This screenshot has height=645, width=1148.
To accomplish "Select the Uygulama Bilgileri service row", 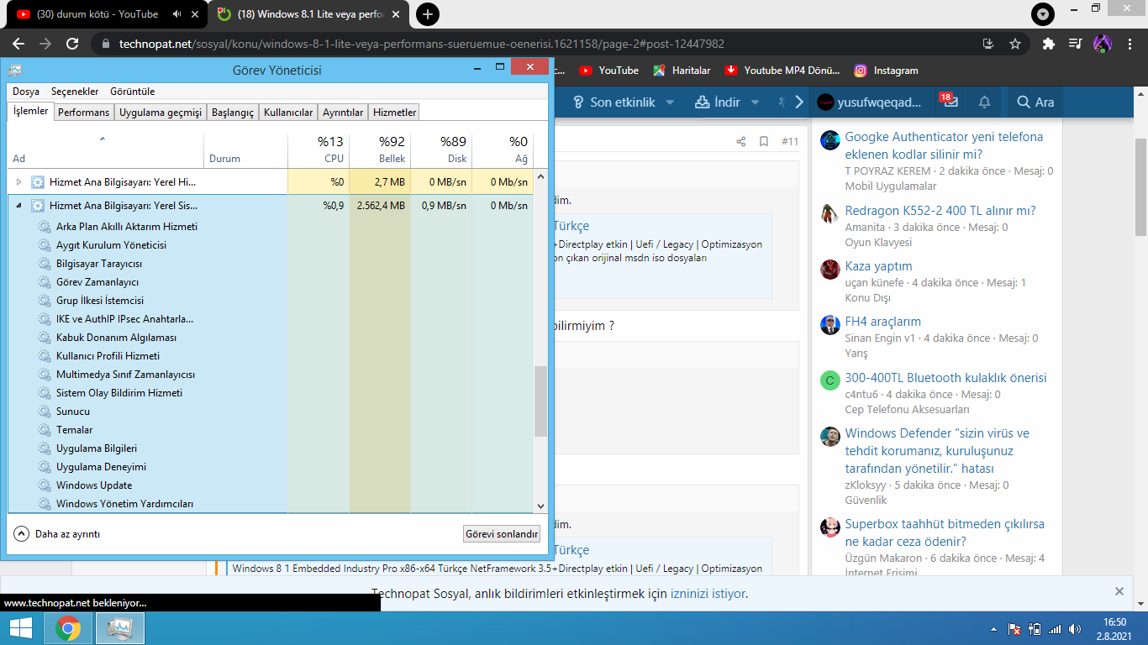I will point(271,448).
